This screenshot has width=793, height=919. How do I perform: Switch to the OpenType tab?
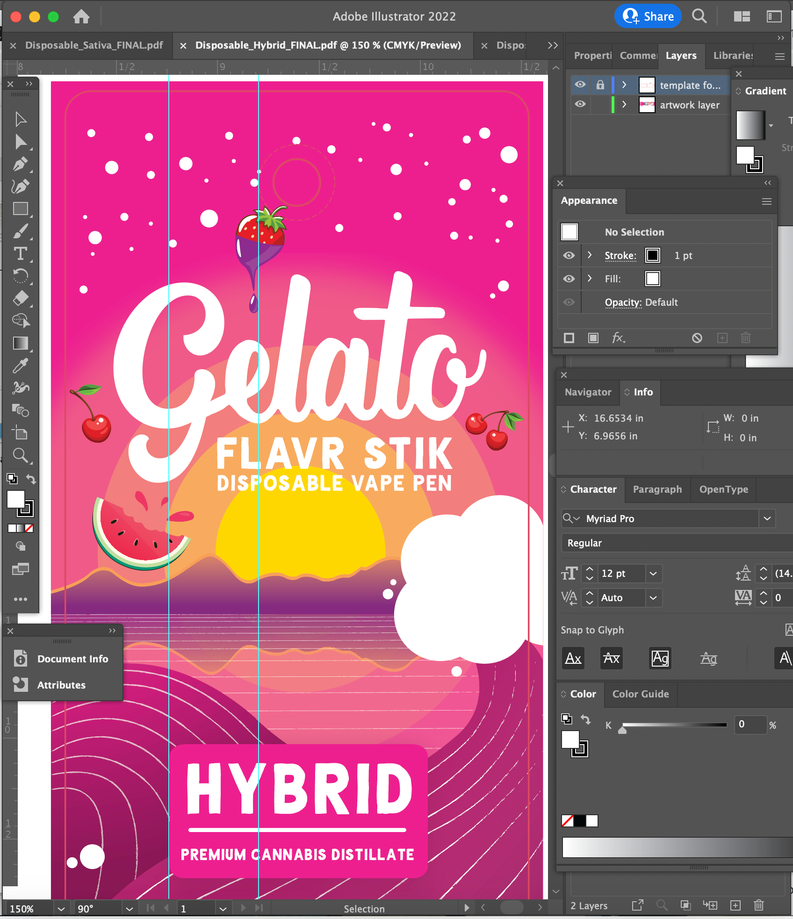click(x=723, y=489)
